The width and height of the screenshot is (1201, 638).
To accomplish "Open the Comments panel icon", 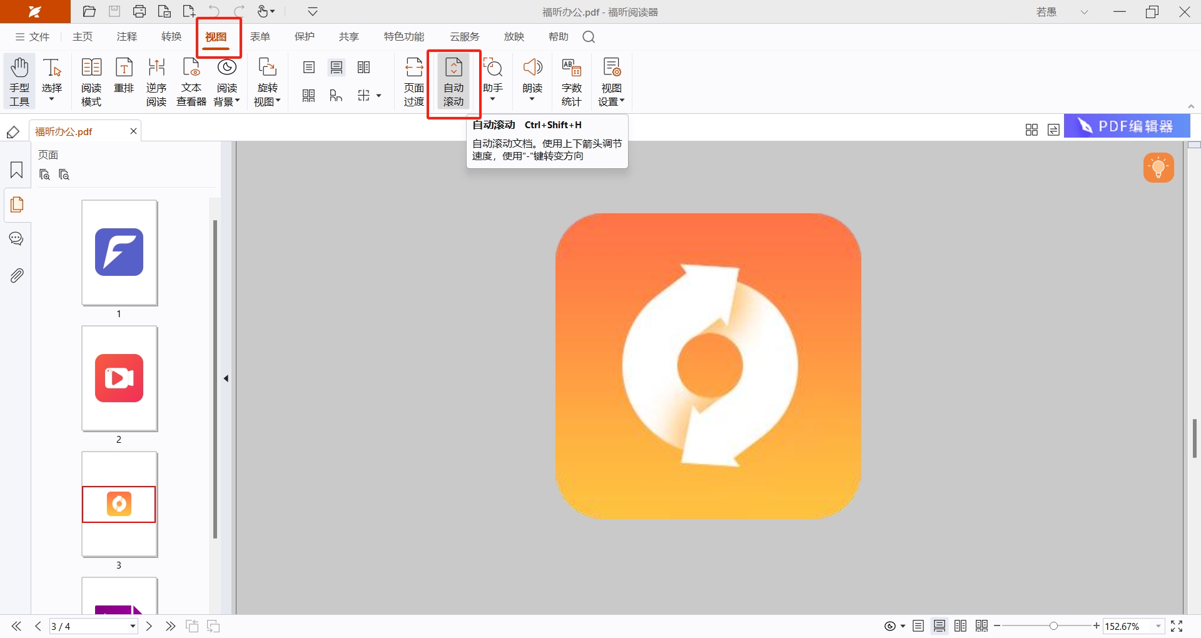I will pyautogui.click(x=17, y=239).
